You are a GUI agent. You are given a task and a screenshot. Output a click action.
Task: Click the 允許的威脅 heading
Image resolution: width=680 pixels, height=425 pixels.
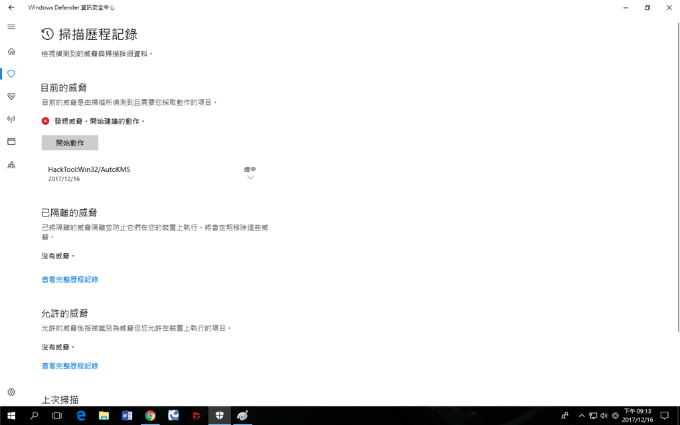pyautogui.click(x=64, y=313)
